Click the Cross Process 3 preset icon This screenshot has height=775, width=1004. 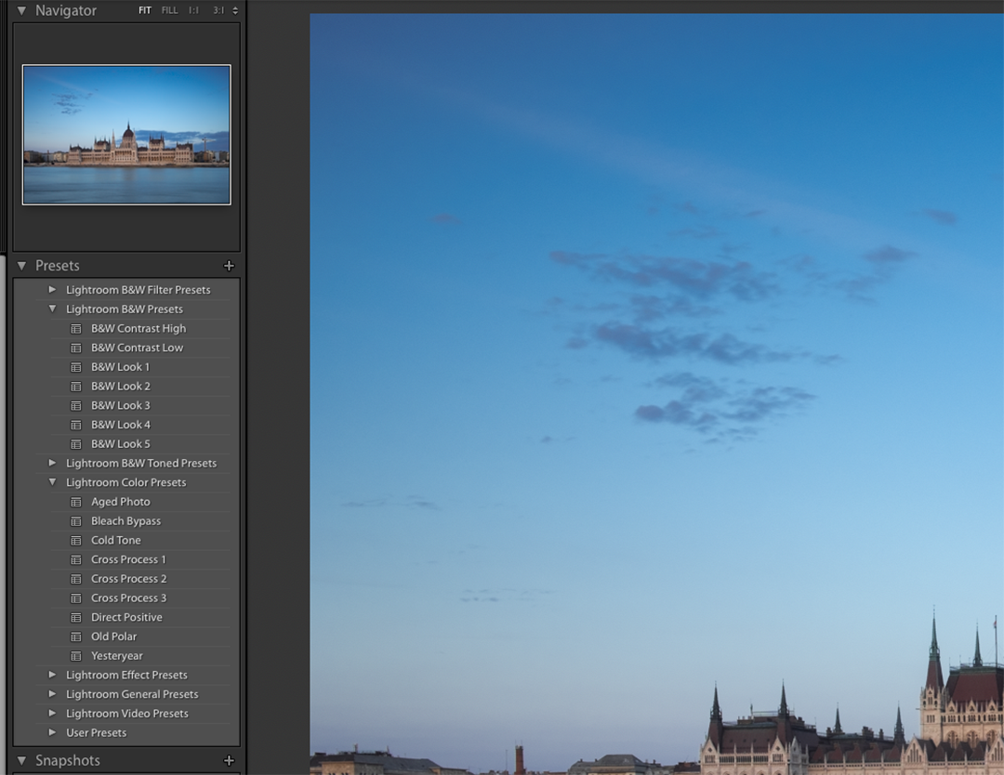click(76, 598)
